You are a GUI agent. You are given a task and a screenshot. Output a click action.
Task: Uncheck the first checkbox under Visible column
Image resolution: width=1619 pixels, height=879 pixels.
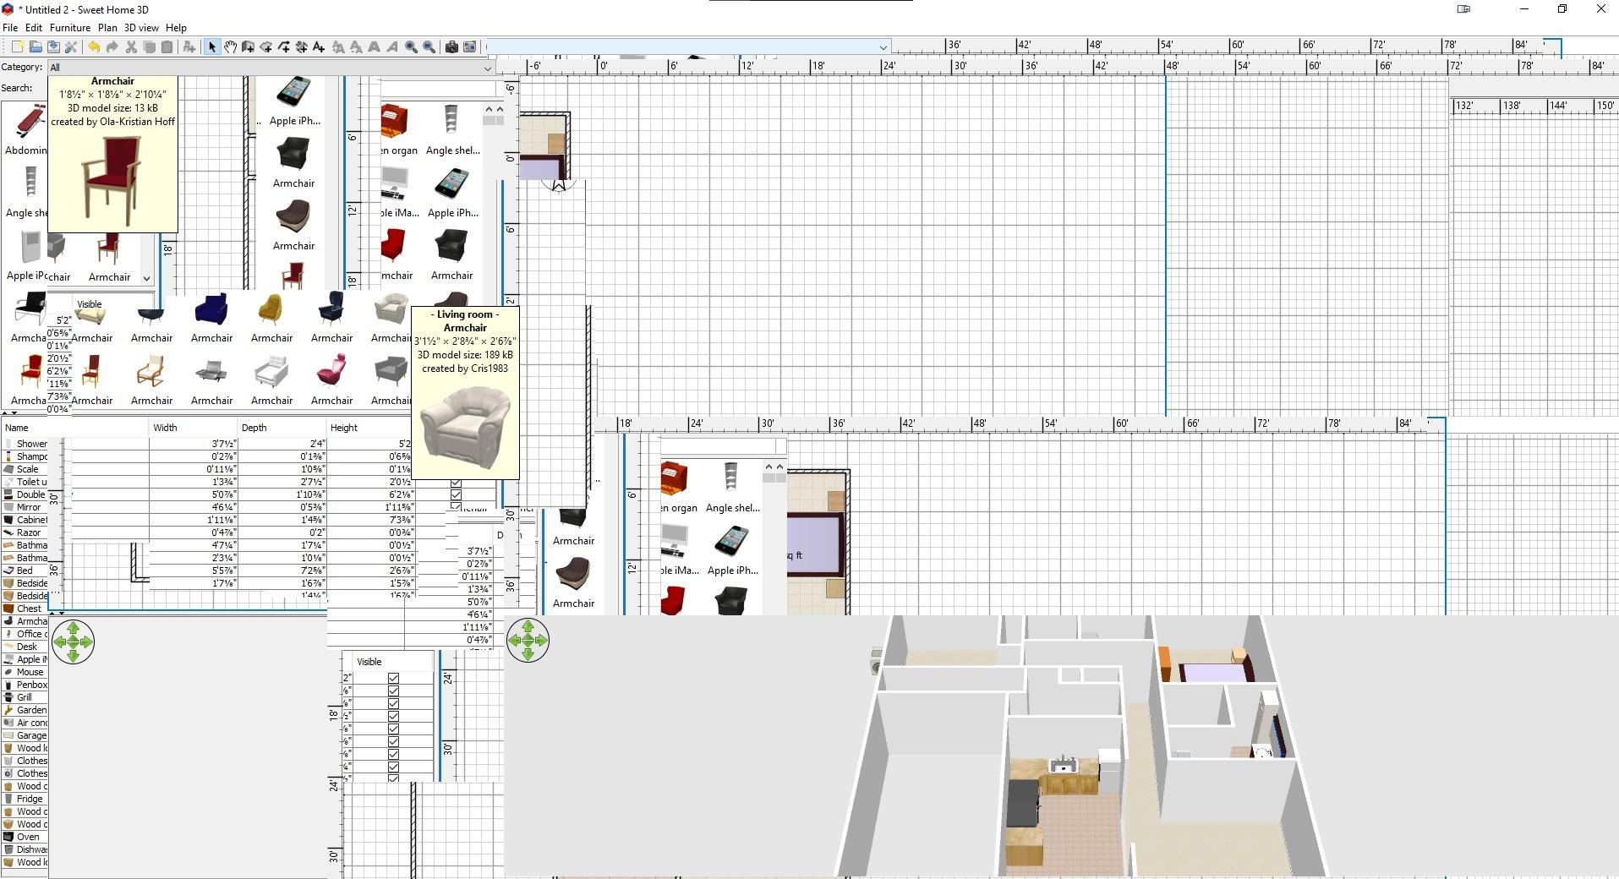click(393, 678)
